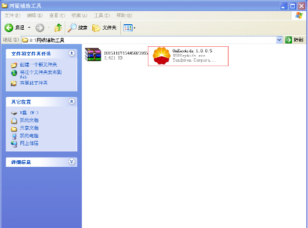Collapse the File and Folder Tasks panel
Viewport: 308px width, 228px height.
(x=72, y=53)
